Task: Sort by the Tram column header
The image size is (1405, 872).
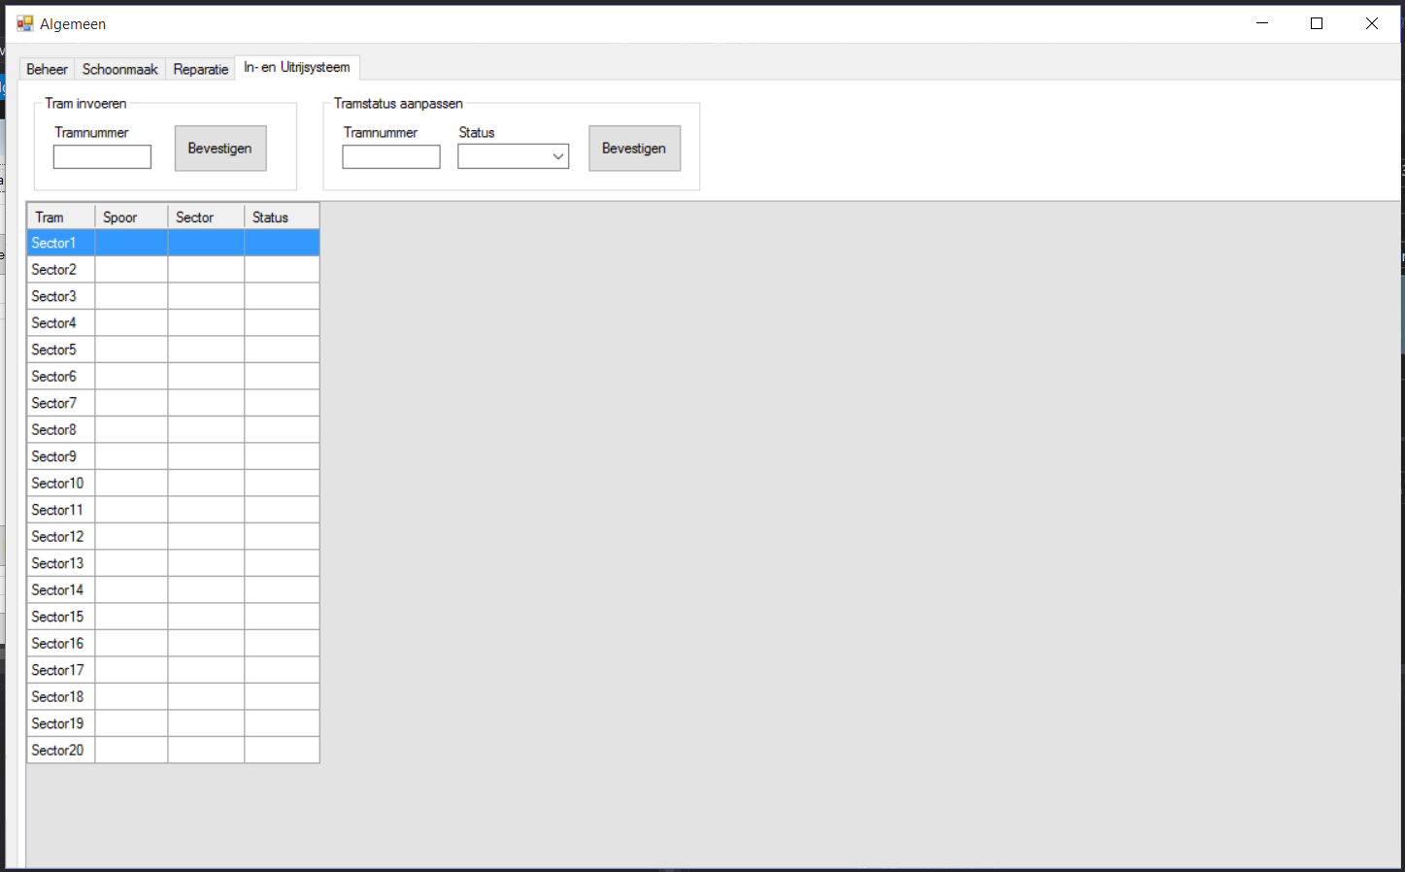Action: coord(60,217)
